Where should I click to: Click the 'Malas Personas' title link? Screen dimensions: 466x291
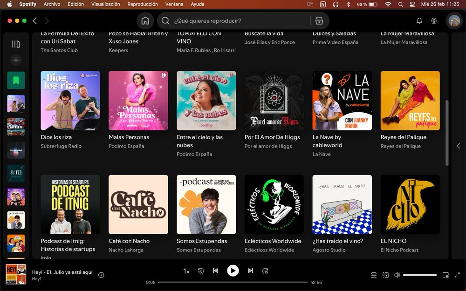(x=129, y=137)
